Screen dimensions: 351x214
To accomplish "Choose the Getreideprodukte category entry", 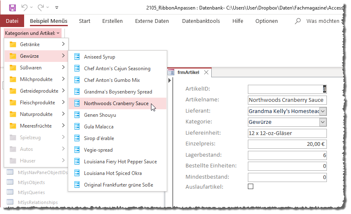I will point(36,91).
